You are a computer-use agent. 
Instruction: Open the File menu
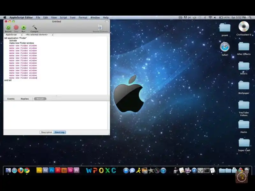[38, 18]
